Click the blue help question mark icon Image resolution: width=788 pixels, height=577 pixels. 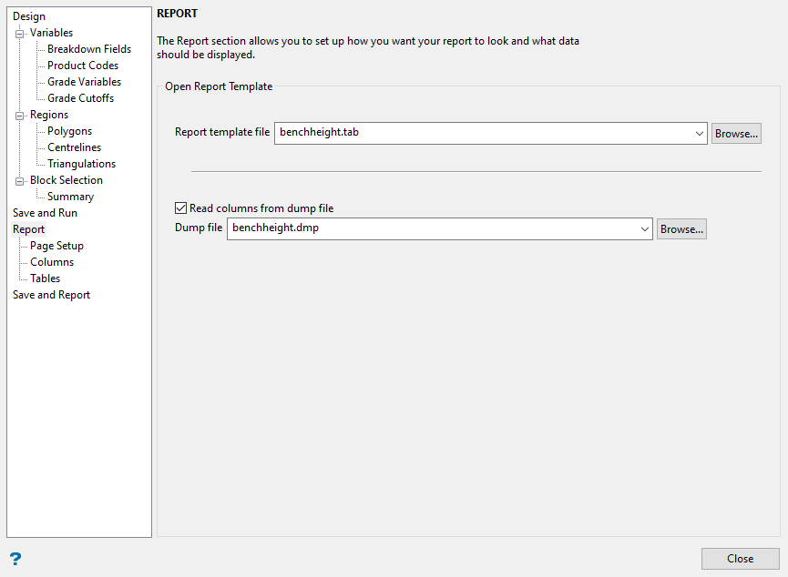click(x=15, y=559)
